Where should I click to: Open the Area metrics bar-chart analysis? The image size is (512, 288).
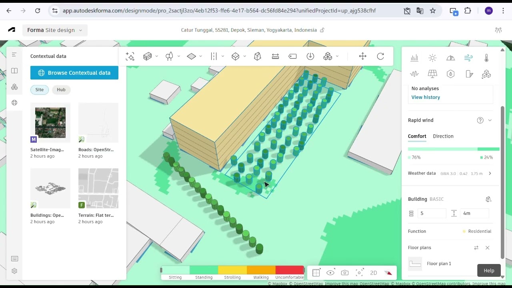pyautogui.click(x=414, y=58)
